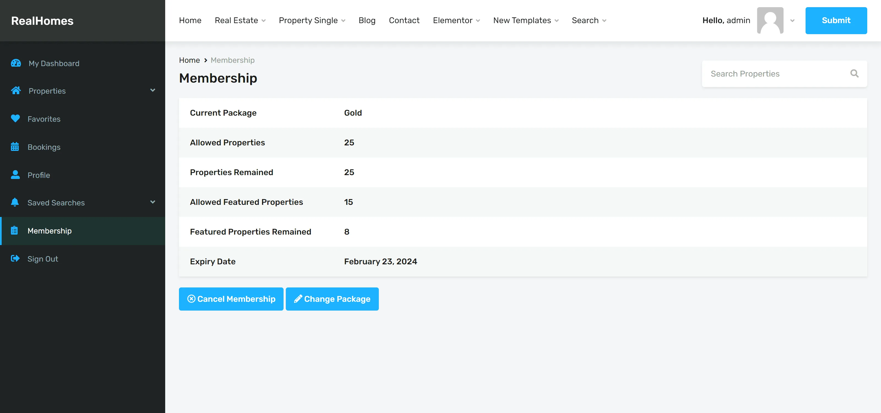
Task: Open the Property Single dropdown menu
Action: [x=312, y=21]
